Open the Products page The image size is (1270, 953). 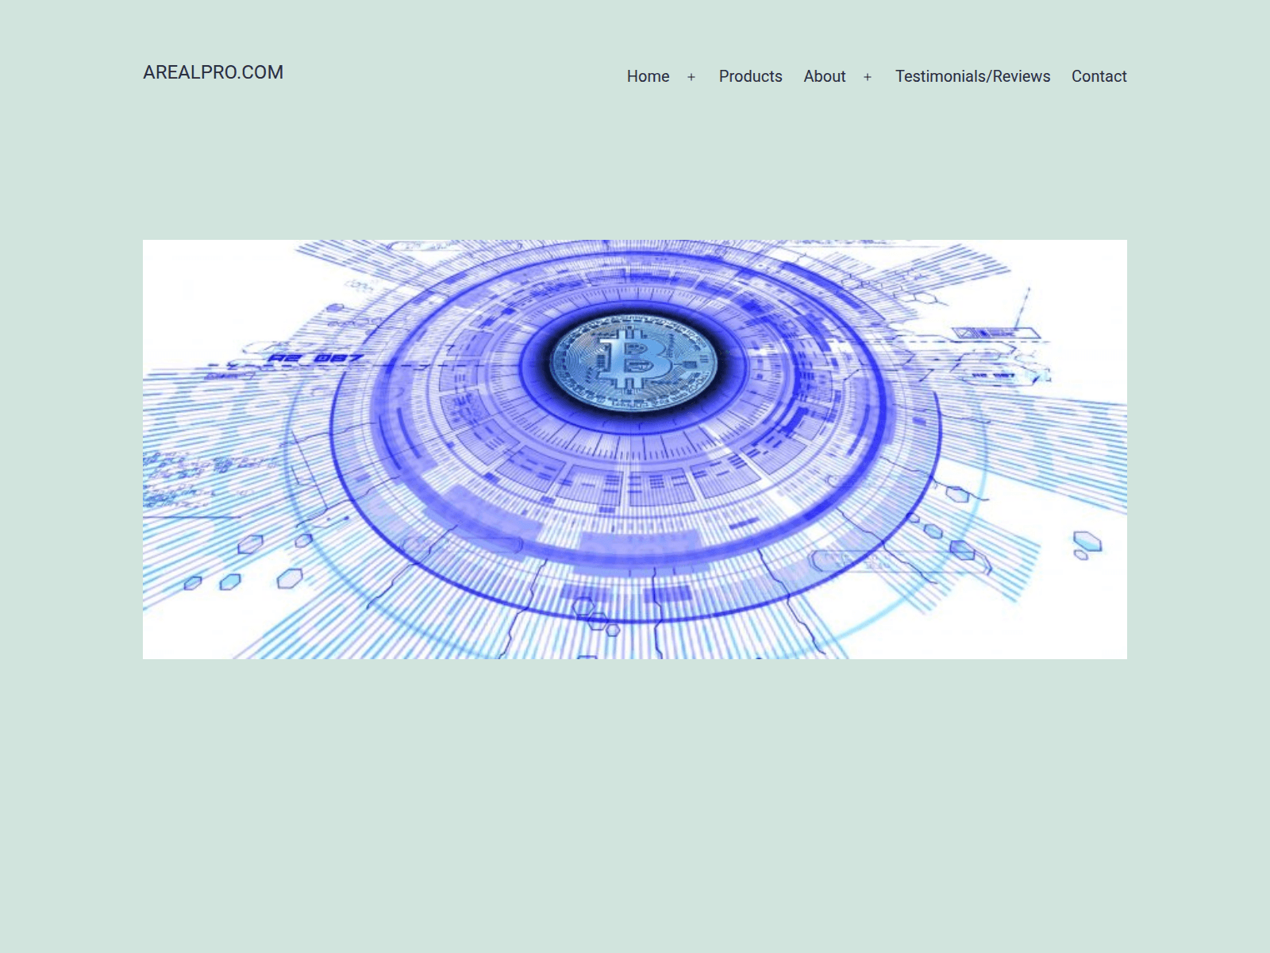coord(750,76)
